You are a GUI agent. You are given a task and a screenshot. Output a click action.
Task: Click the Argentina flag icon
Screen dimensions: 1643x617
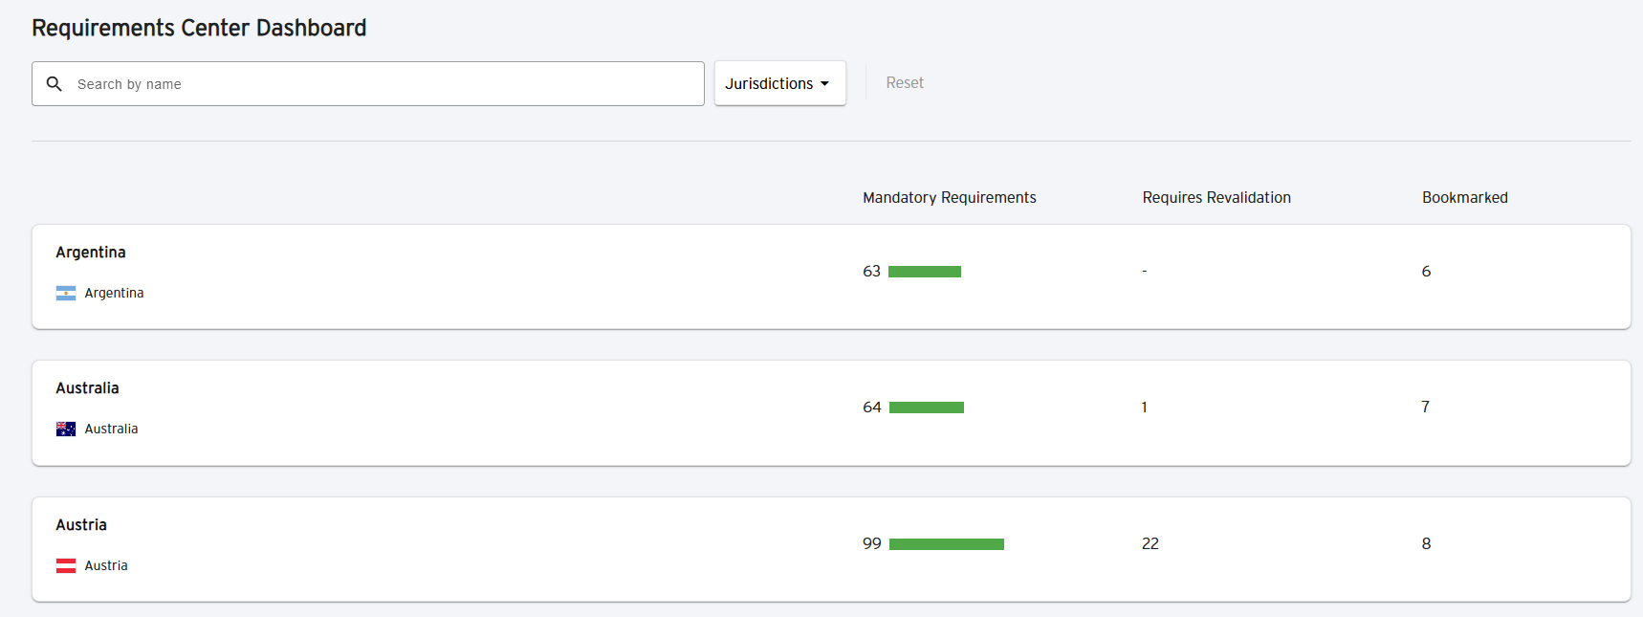click(x=66, y=294)
